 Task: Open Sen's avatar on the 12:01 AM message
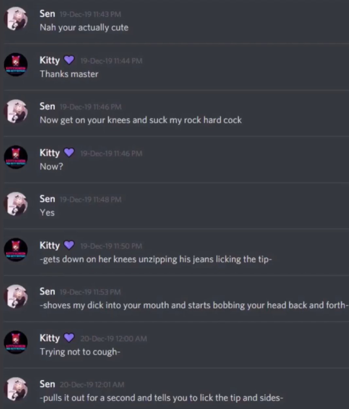[x=16, y=389]
